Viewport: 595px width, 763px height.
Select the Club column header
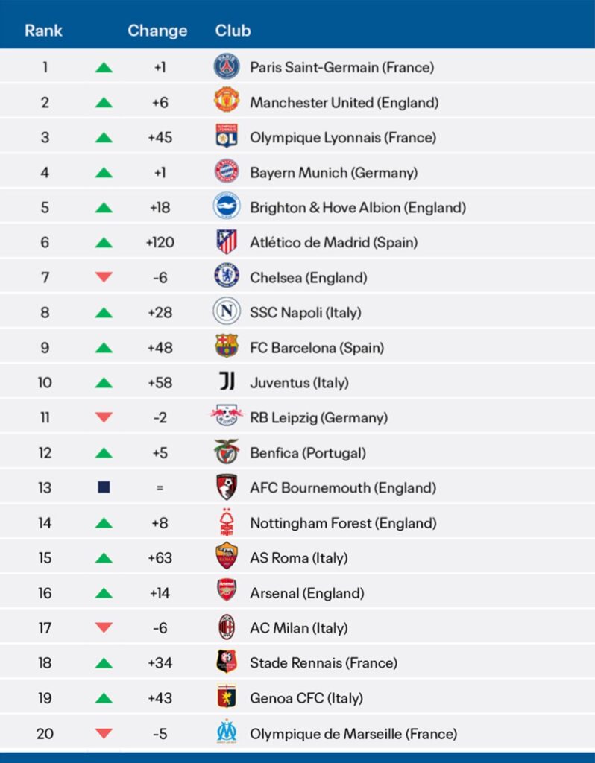pos(233,31)
